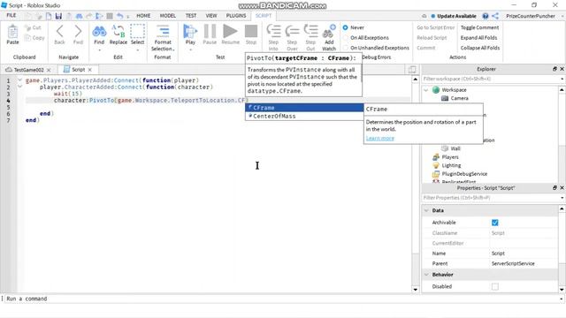Screen dimensions: 566x318
Task: Open the command bar history dropdown
Action: coord(562,299)
